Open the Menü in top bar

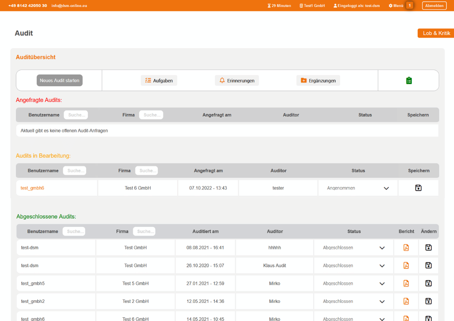pos(396,6)
